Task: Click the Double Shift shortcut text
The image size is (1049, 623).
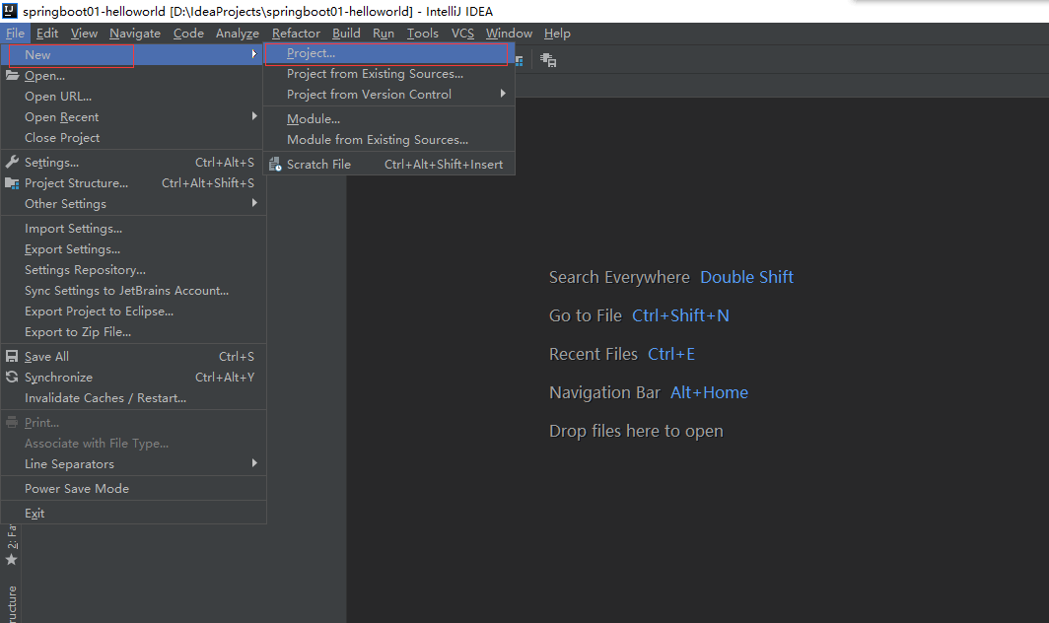Action: click(746, 277)
